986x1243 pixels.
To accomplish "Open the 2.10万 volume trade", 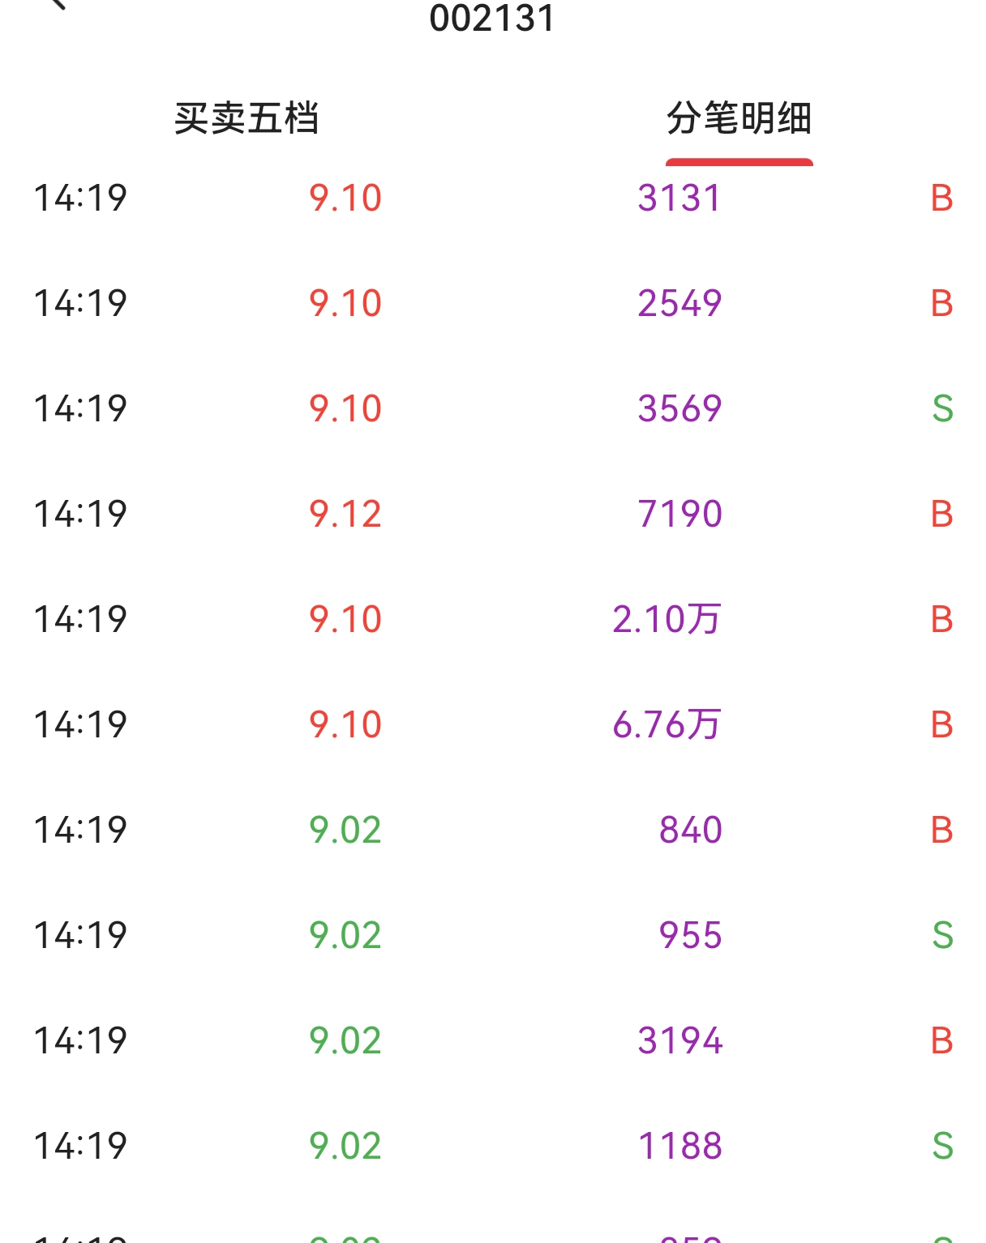I will (x=667, y=620).
